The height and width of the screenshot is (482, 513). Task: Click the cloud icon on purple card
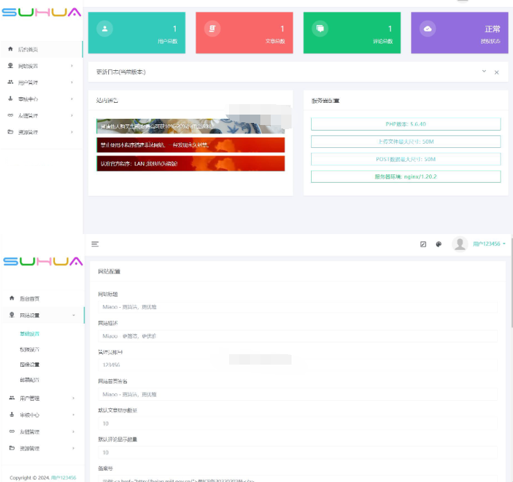click(428, 28)
